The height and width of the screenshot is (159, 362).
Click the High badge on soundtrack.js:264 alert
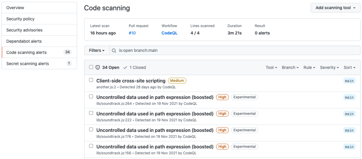click(x=222, y=97)
